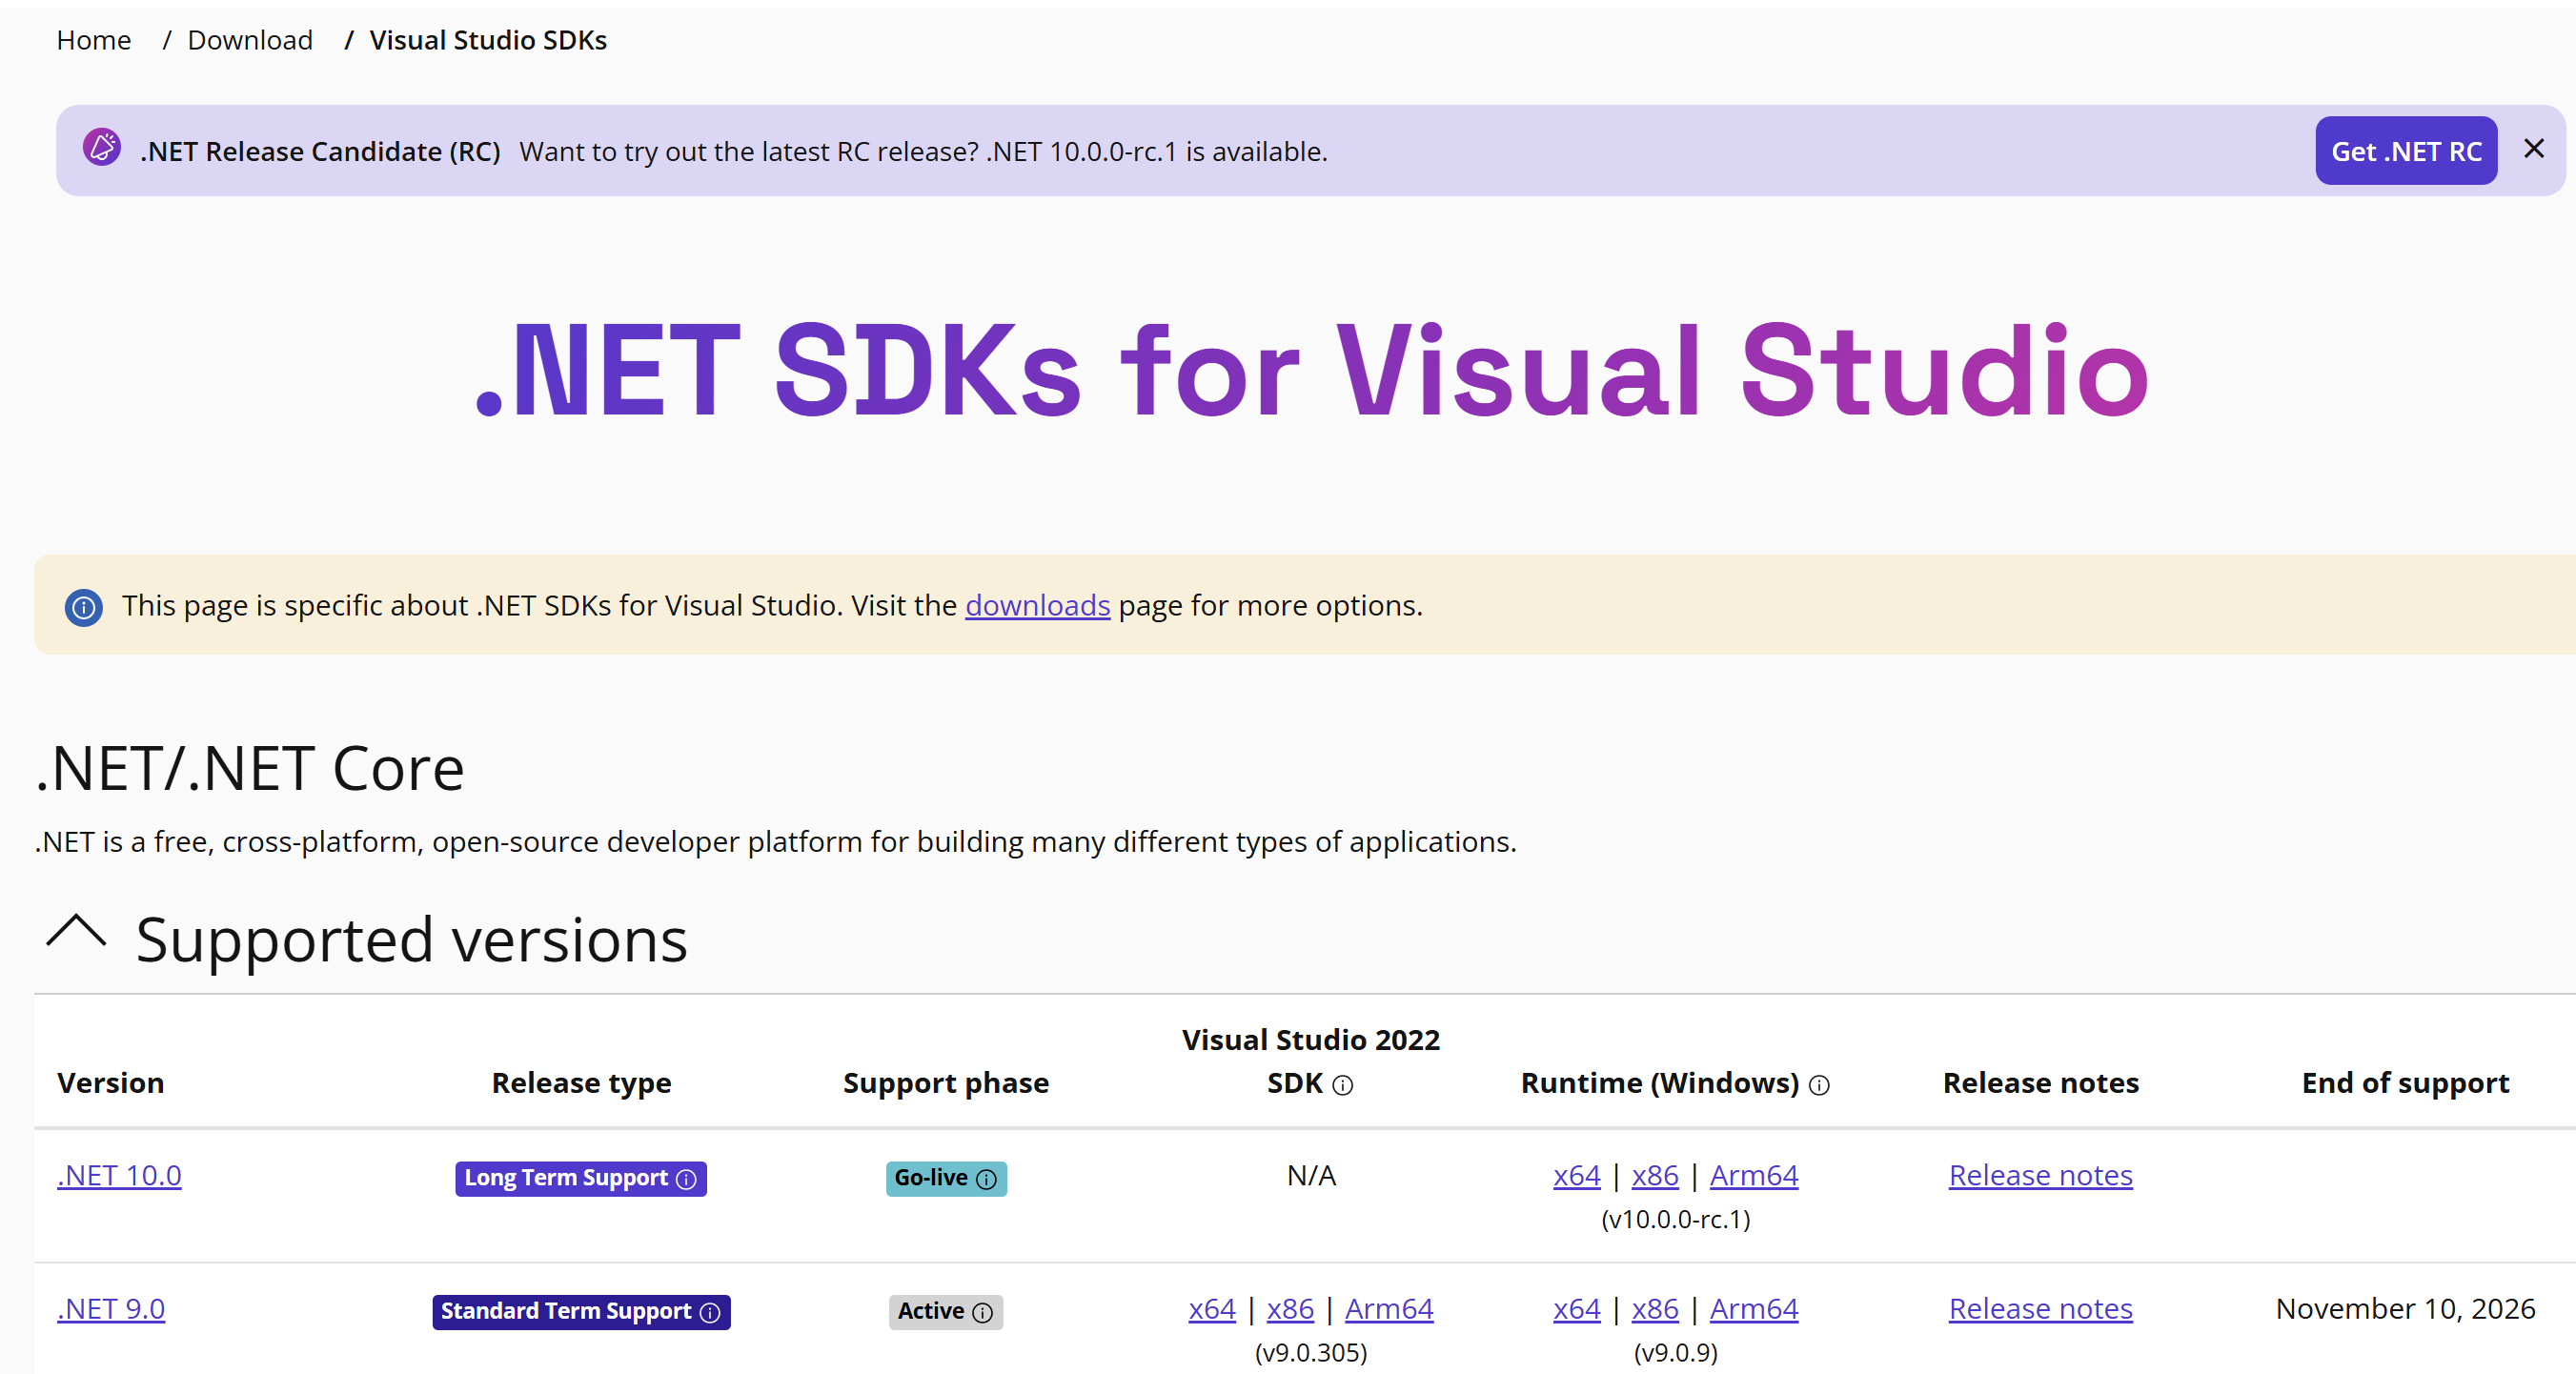Click the Visual Studio 2022 SDK header

pyautogui.click(x=1310, y=1061)
